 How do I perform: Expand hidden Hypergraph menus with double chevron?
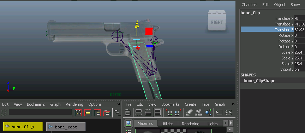[119, 104]
